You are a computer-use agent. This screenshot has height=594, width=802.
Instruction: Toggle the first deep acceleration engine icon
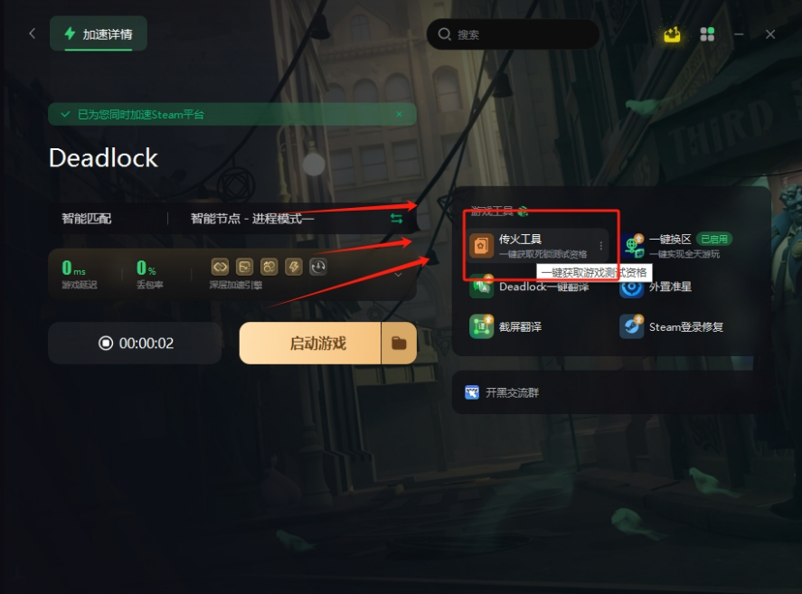tap(220, 267)
